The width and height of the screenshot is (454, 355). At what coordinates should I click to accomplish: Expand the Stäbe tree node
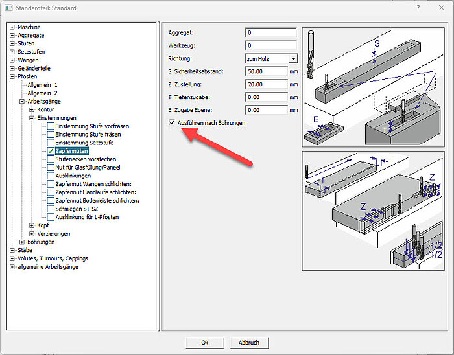coord(12,250)
